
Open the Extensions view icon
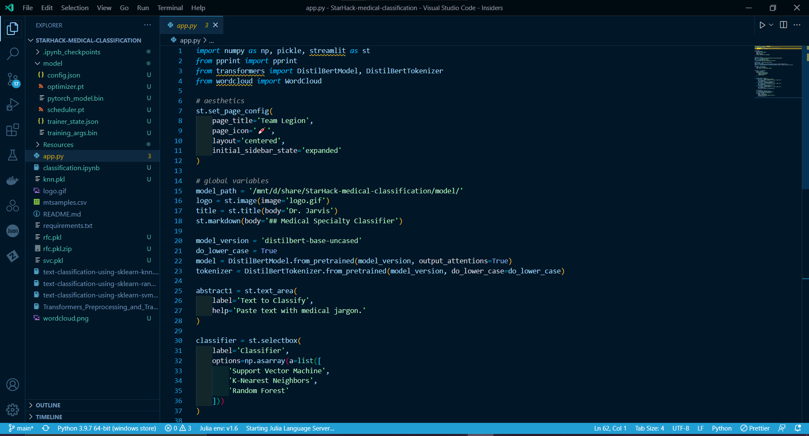(x=13, y=130)
